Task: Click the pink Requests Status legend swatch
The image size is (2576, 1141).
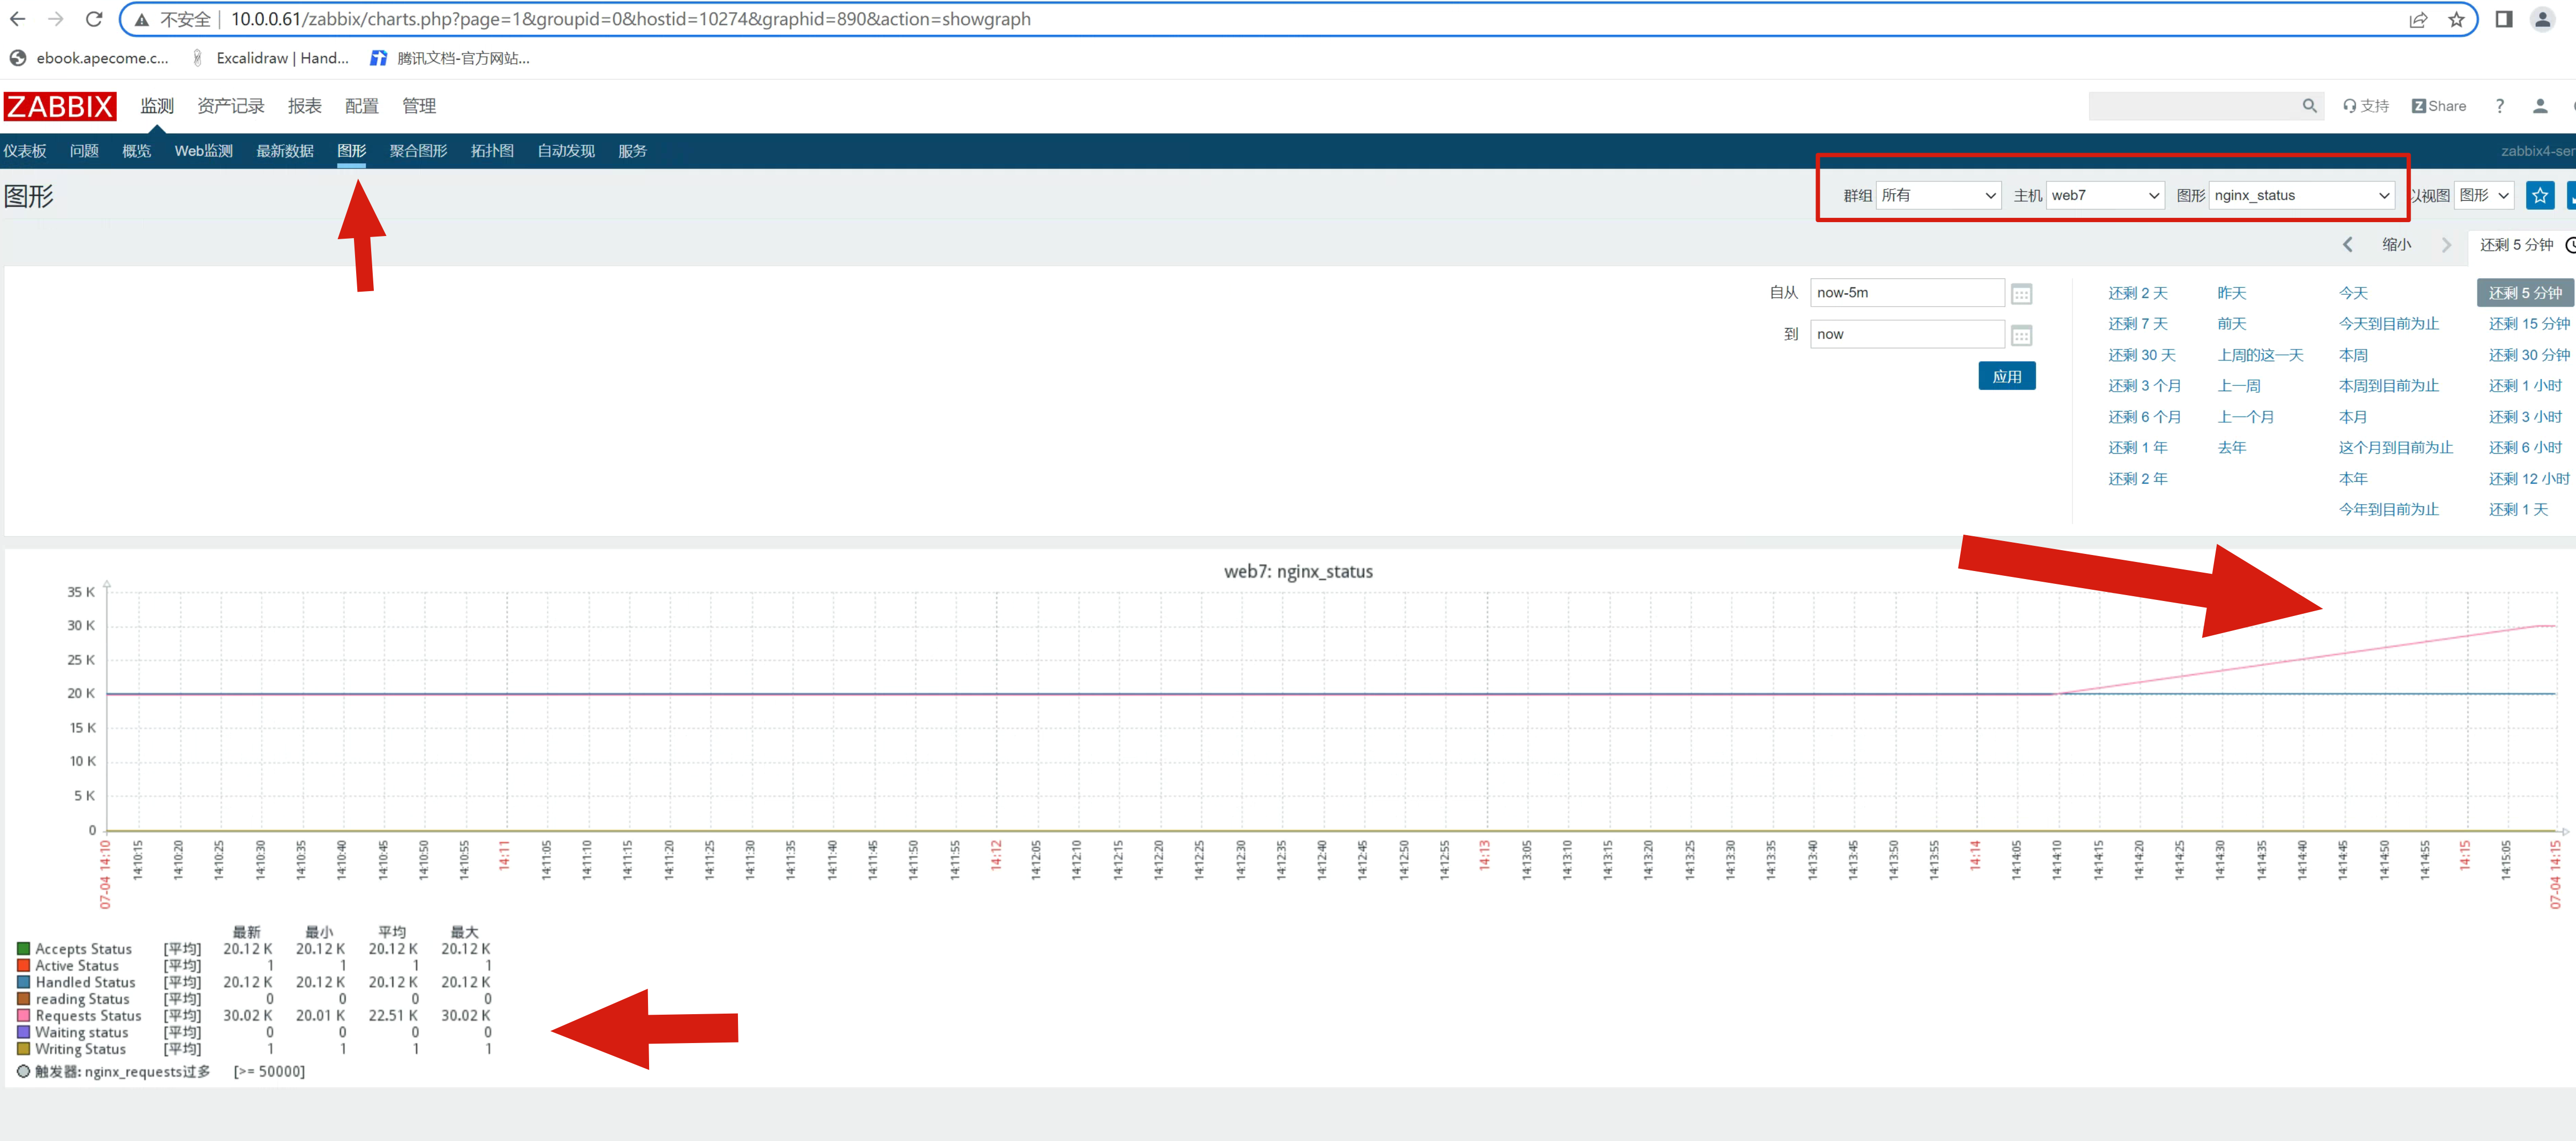Action: click(x=23, y=1015)
